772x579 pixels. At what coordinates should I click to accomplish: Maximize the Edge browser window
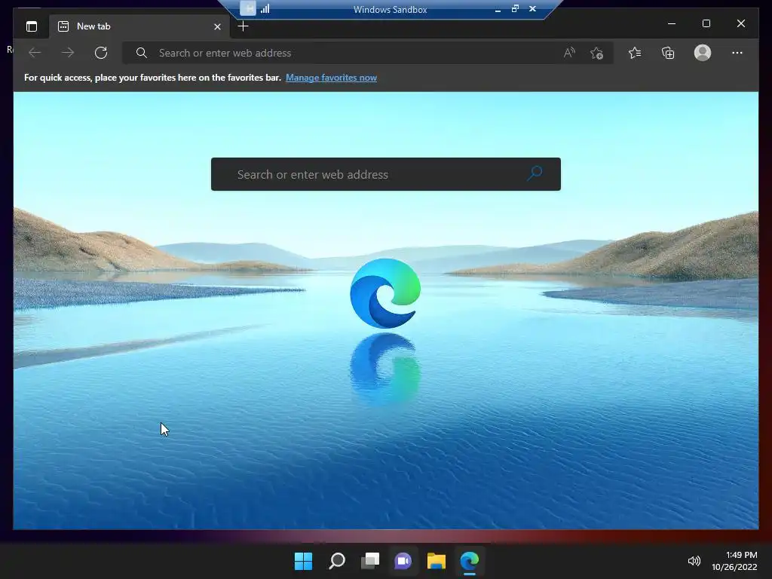(x=706, y=23)
